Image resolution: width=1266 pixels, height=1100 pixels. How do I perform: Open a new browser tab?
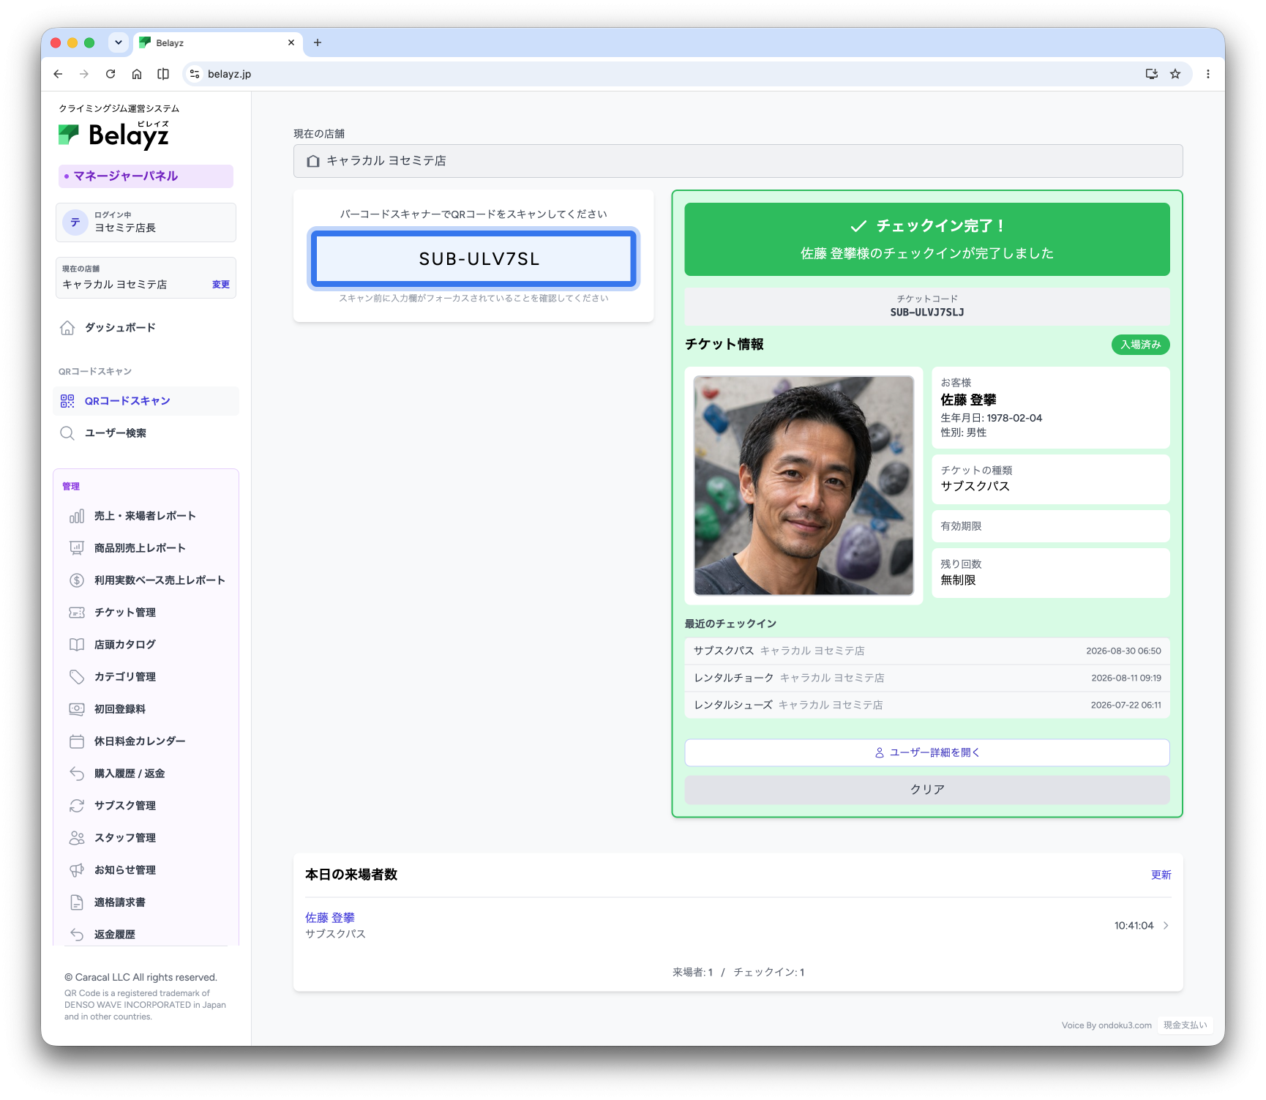(318, 42)
